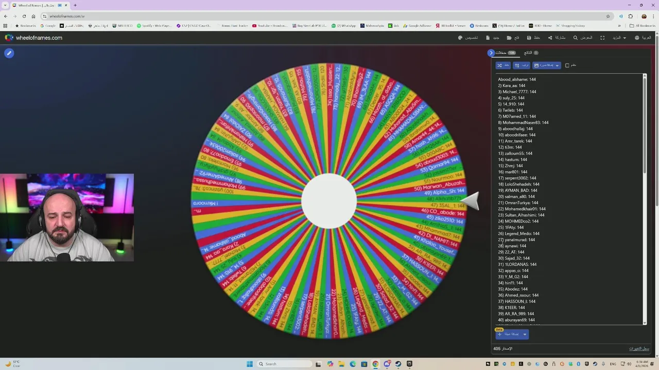The image size is (659, 370).
Task: Spin the wheel by clicking its center
Action: click(329, 201)
